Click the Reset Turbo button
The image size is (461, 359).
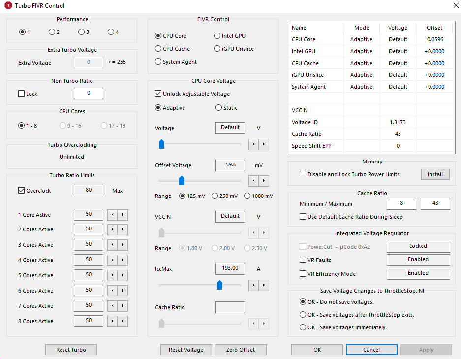[x=71, y=350]
